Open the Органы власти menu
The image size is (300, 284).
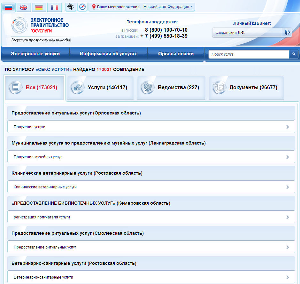click(176, 54)
